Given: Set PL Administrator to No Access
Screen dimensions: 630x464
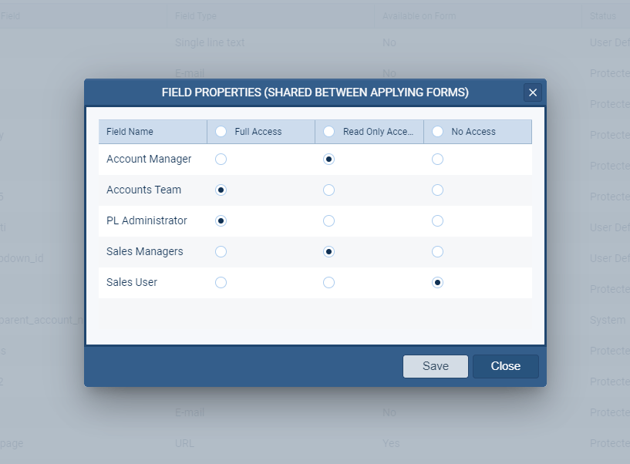Looking at the screenshot, I should click(x=438, y=220).
